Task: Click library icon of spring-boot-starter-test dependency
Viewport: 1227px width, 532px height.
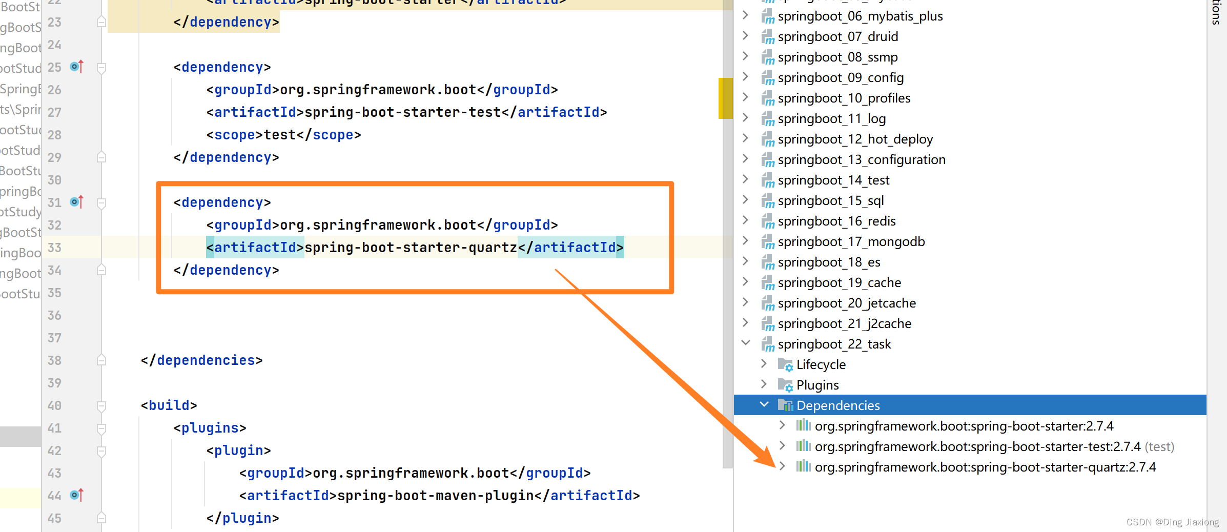Action: pos(803,446)
